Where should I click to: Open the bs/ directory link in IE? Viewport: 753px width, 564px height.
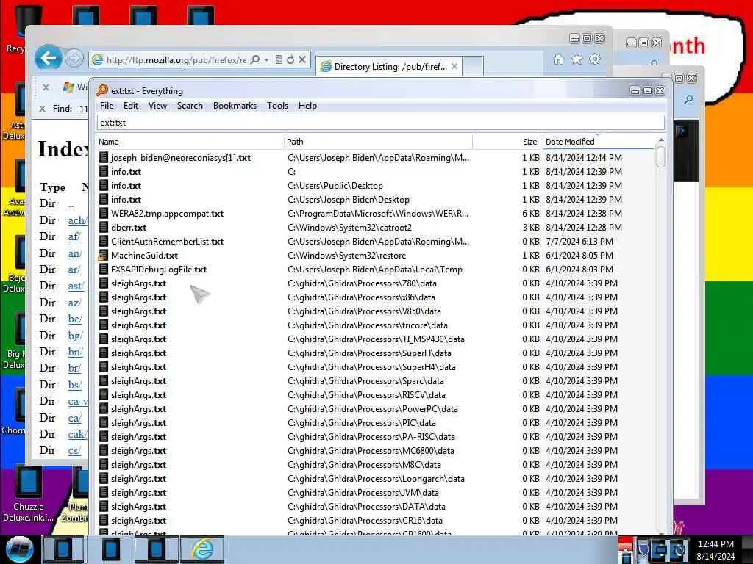(x=74, y=385)
